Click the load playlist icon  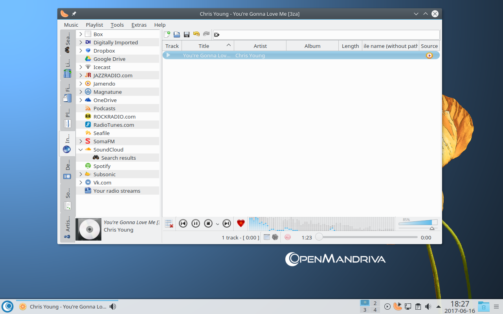tap(177, 35)
